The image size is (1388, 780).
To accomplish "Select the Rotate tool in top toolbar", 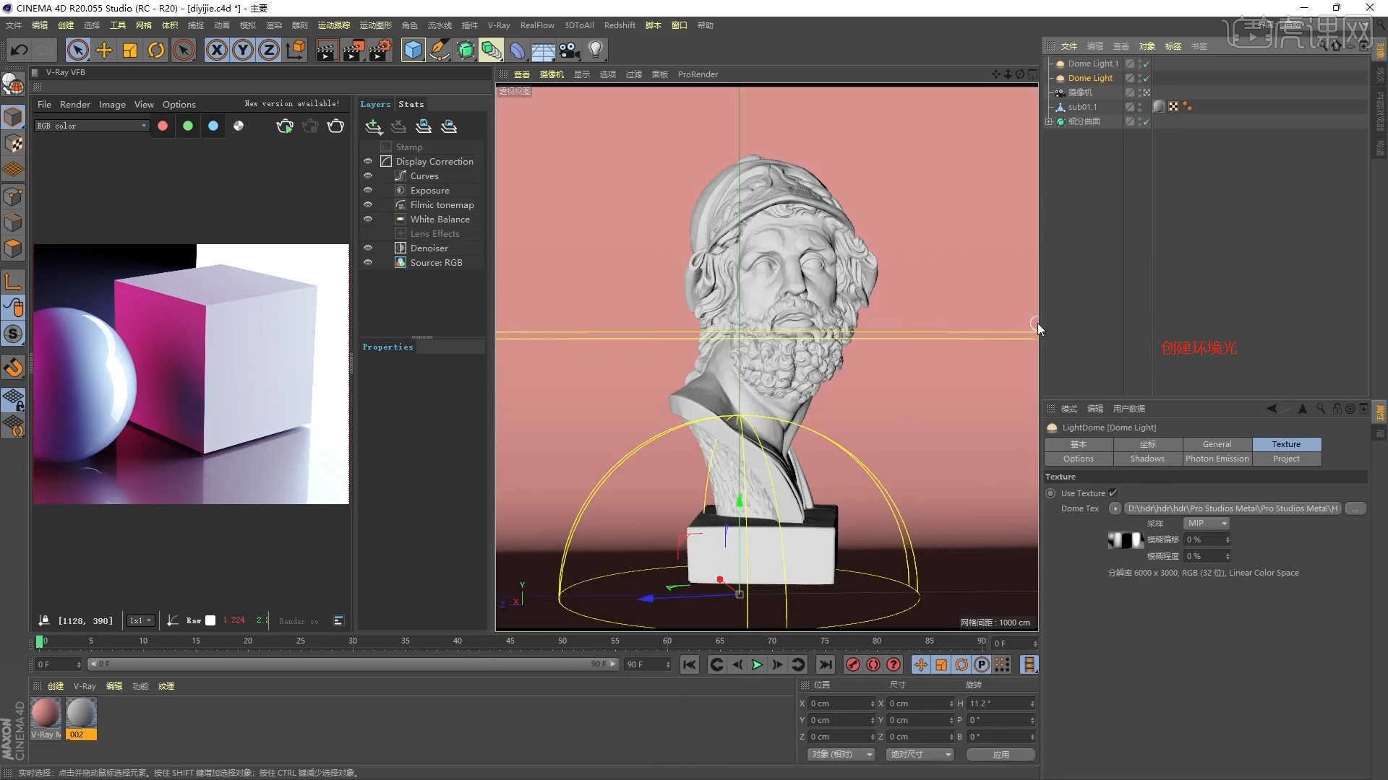I will point(156,50).
